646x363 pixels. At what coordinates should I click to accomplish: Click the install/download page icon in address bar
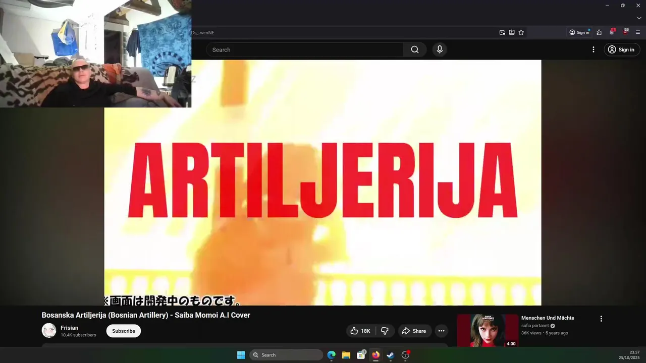(x=512, y=32)
